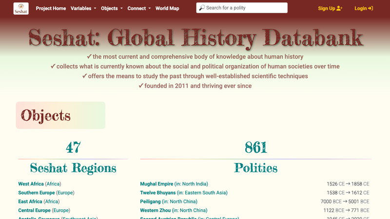Click the Objects section heading card
The image size is (390, 219).
click(x=60, y=115)
